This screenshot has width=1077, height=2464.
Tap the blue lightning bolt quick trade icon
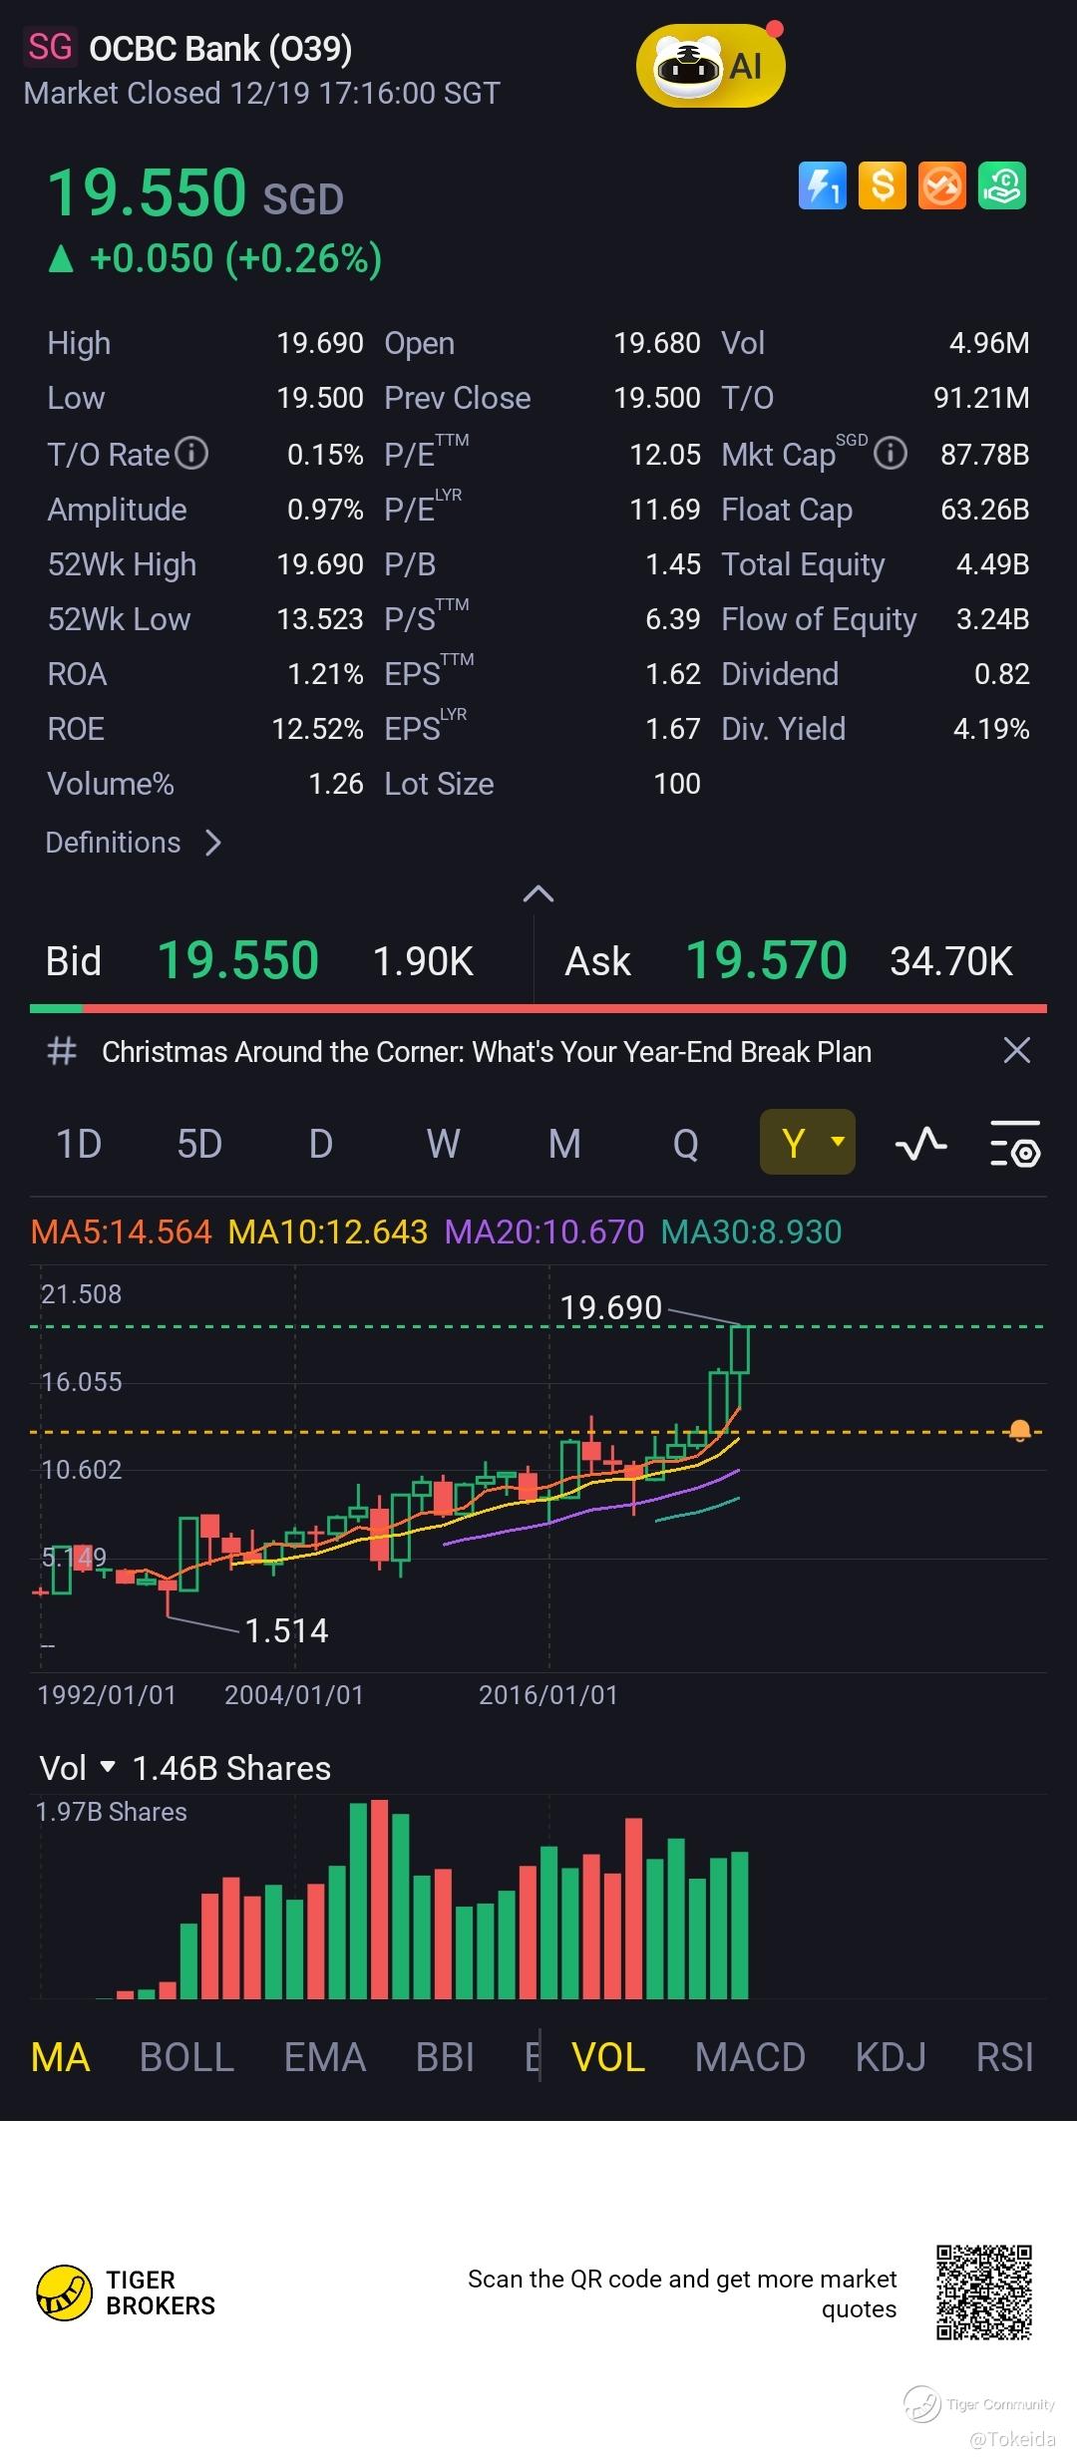coord(823,185)
